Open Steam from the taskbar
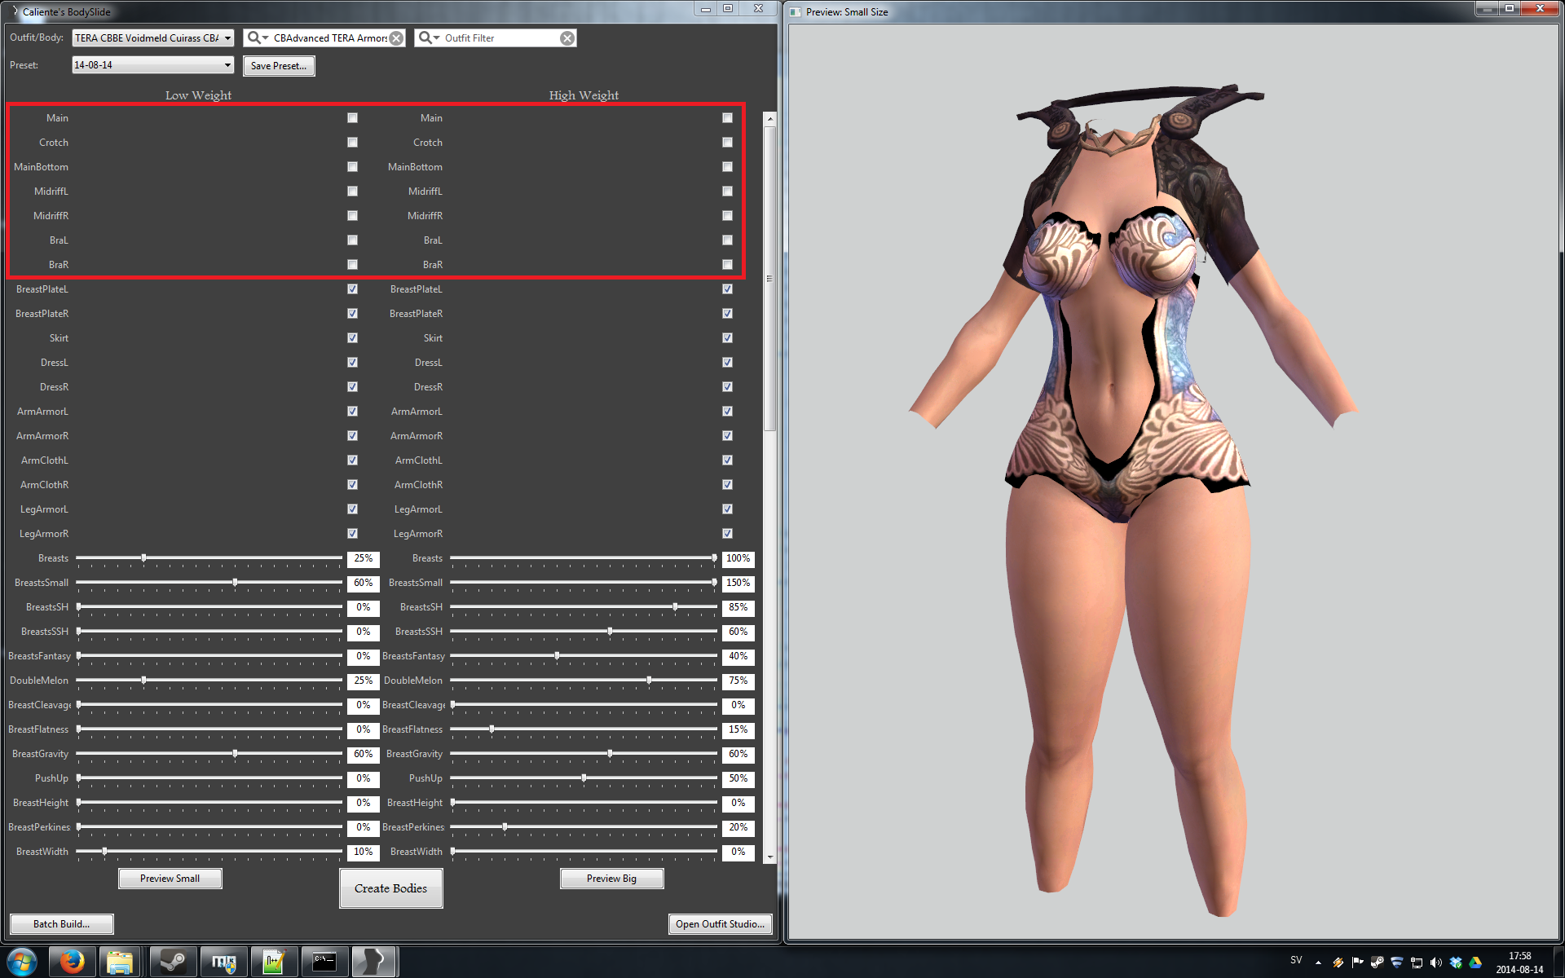Viewport: 1565px width, 978px height. pyautogui.click(x=173, y=962)
